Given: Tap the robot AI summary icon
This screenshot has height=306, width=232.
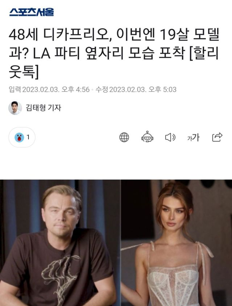Looking at the screenshot, I should 147,136.
